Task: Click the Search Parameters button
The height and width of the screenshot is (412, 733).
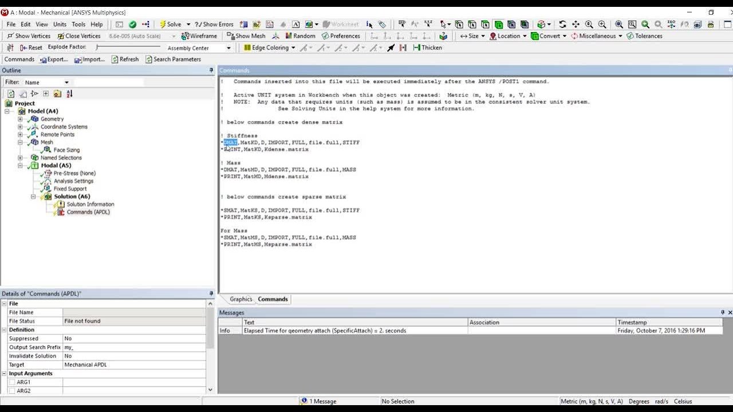Action: pos(173,60)
